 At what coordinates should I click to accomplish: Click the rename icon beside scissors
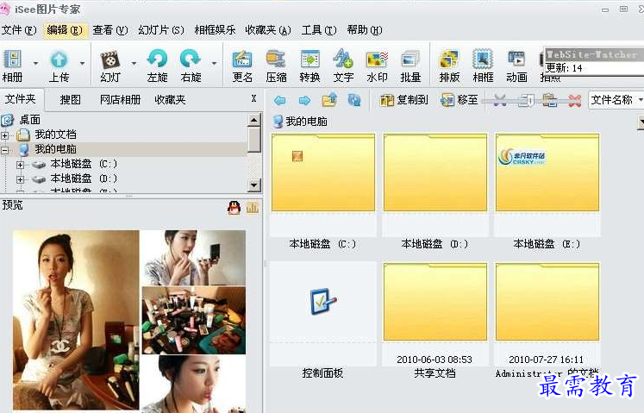coord(525,100)
